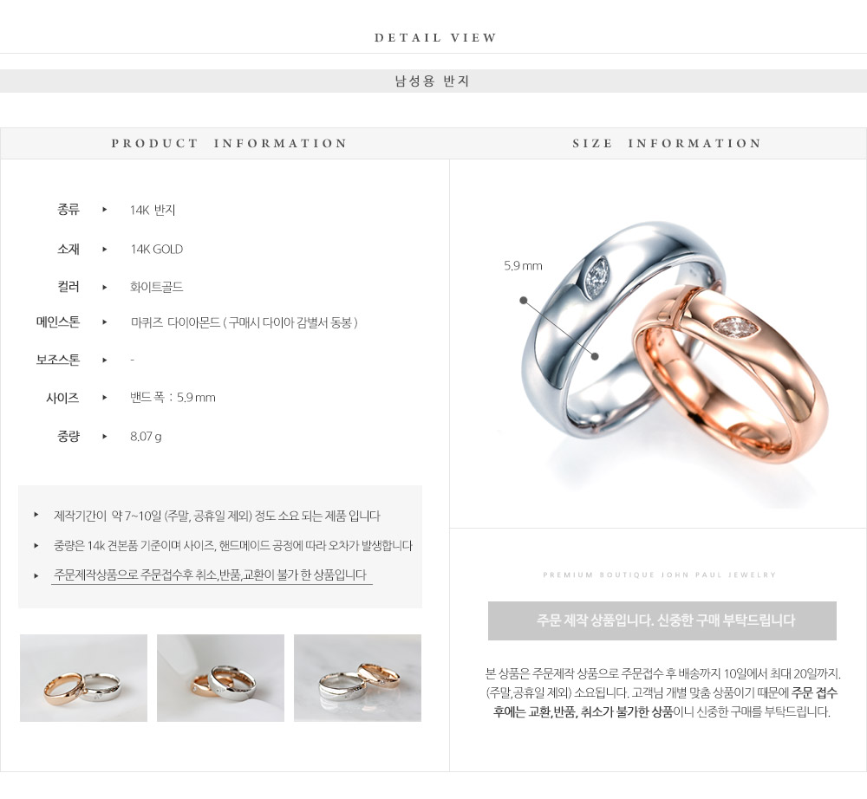Click the arrow bullet next to 중량
The height and width of the screenshot is (799, 867).
pyautogui.click(x=105, y=436)
